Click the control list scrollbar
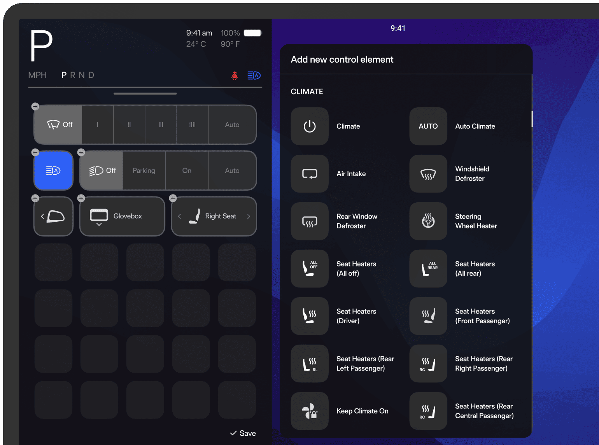The width and height of the screenshot is (599, 445). [532, 119]
